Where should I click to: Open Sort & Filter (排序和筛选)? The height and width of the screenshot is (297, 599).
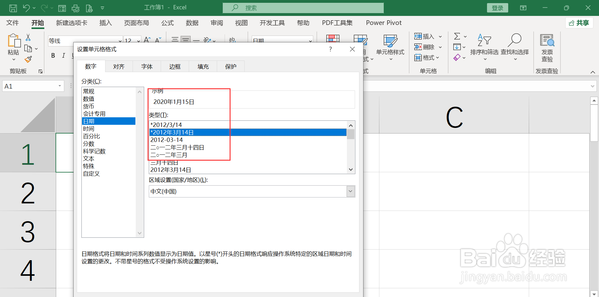tap(484, 47)
